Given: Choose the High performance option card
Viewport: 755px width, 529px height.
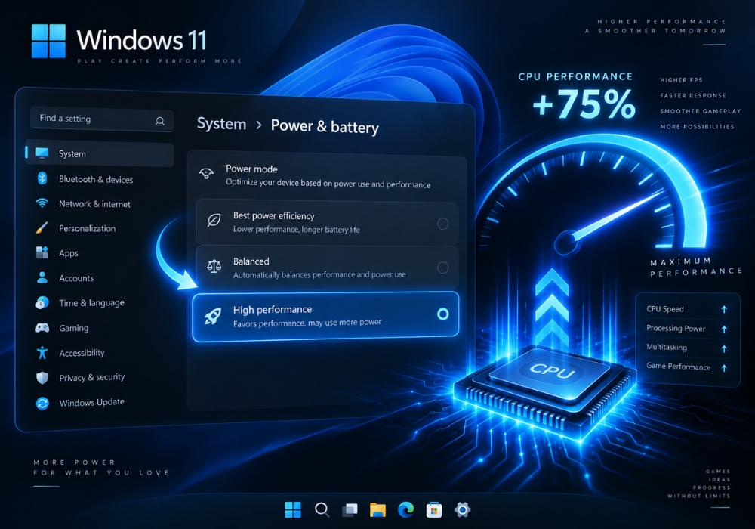Looking at the screenshot, I should 325,317.
